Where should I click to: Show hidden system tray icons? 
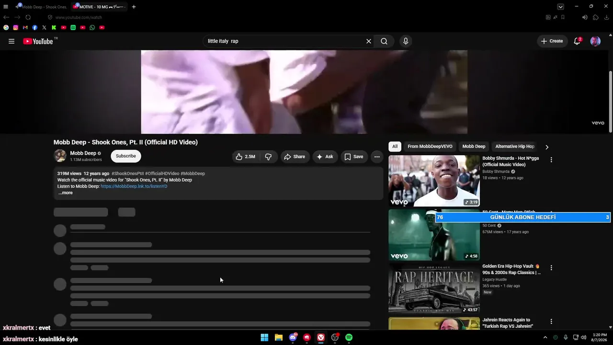(x=545, y=337)
